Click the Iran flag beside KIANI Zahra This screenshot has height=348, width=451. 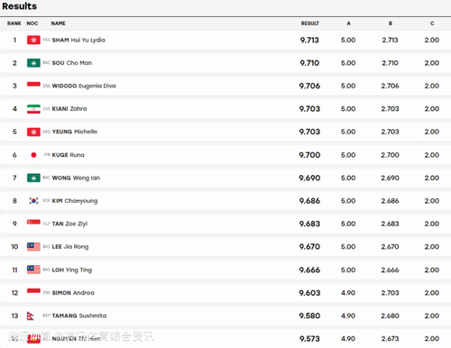33,109
